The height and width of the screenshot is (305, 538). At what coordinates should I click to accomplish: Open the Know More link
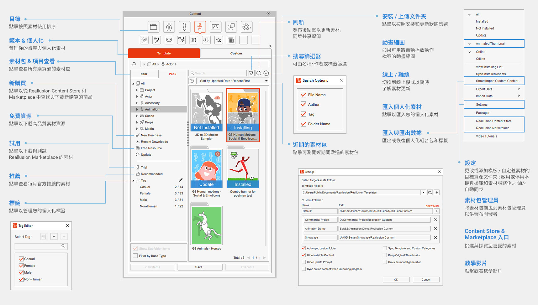click(x=432, y=206)
